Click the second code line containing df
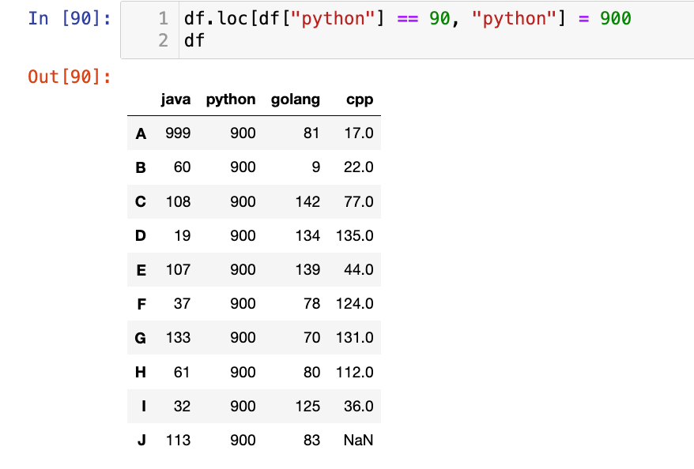The height and width of the screenshot is (469, 694). 194,40
